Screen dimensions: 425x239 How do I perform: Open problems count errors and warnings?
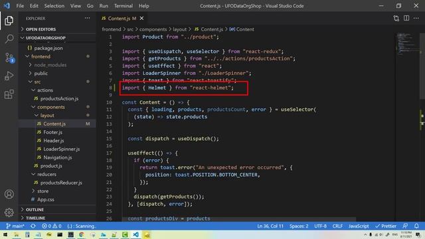pyautogui.click(x=52, y=226)
